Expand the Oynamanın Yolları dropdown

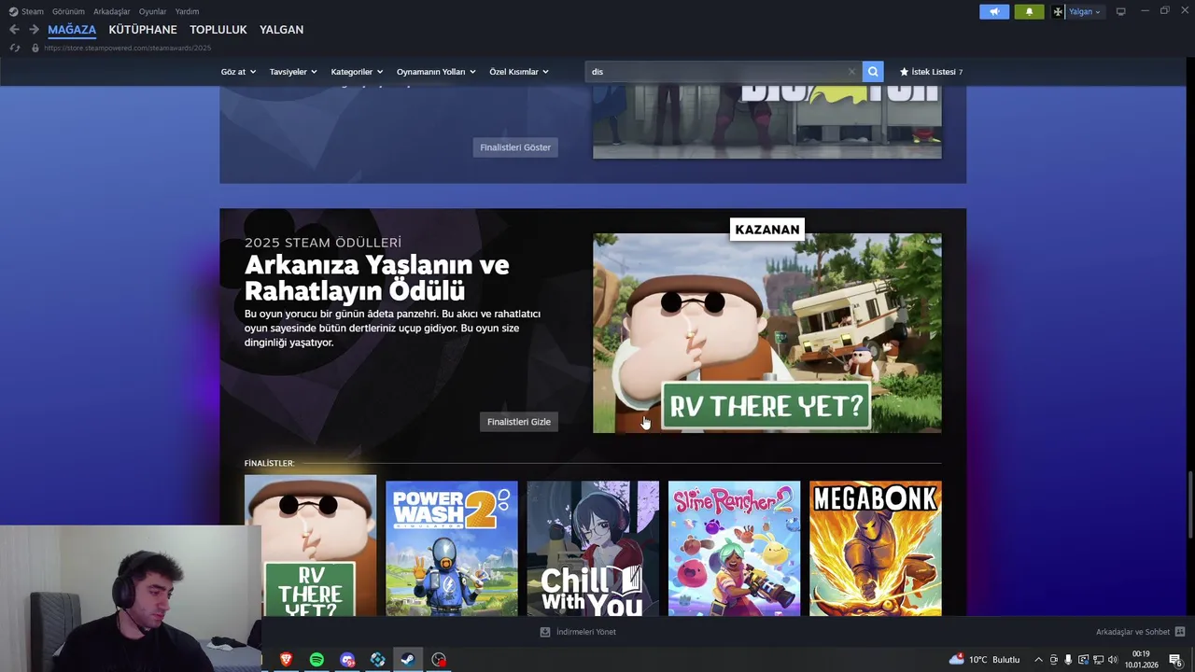[x=436, y=72]
